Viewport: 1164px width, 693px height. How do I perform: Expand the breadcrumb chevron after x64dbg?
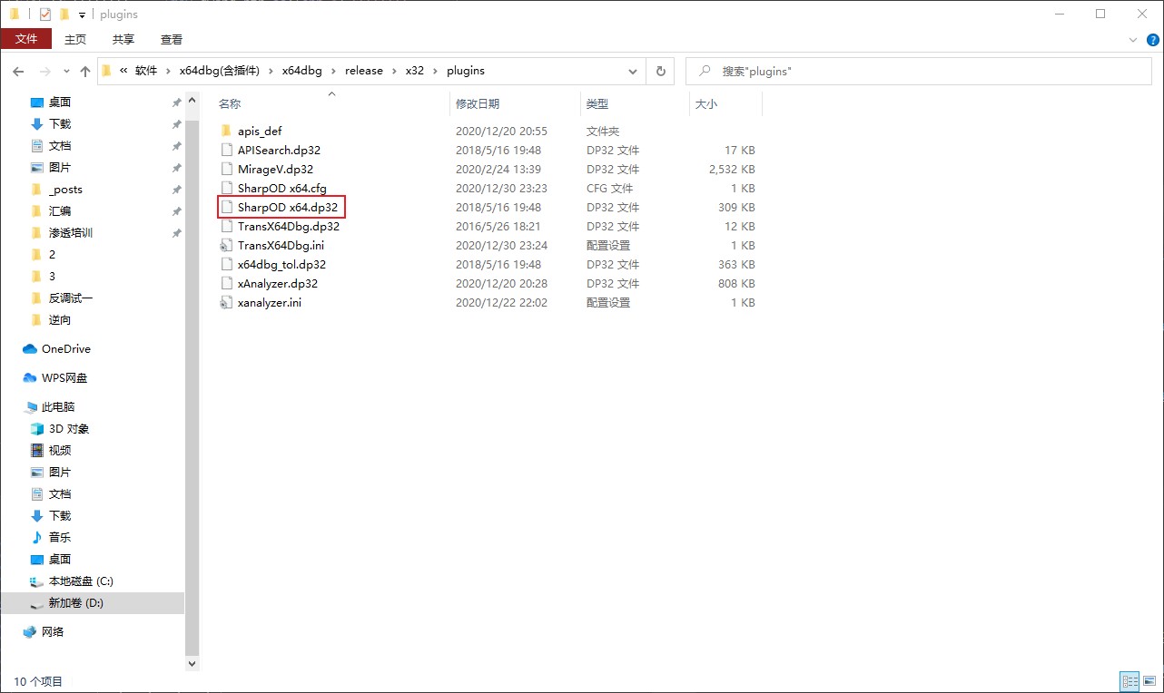point(334,71)
